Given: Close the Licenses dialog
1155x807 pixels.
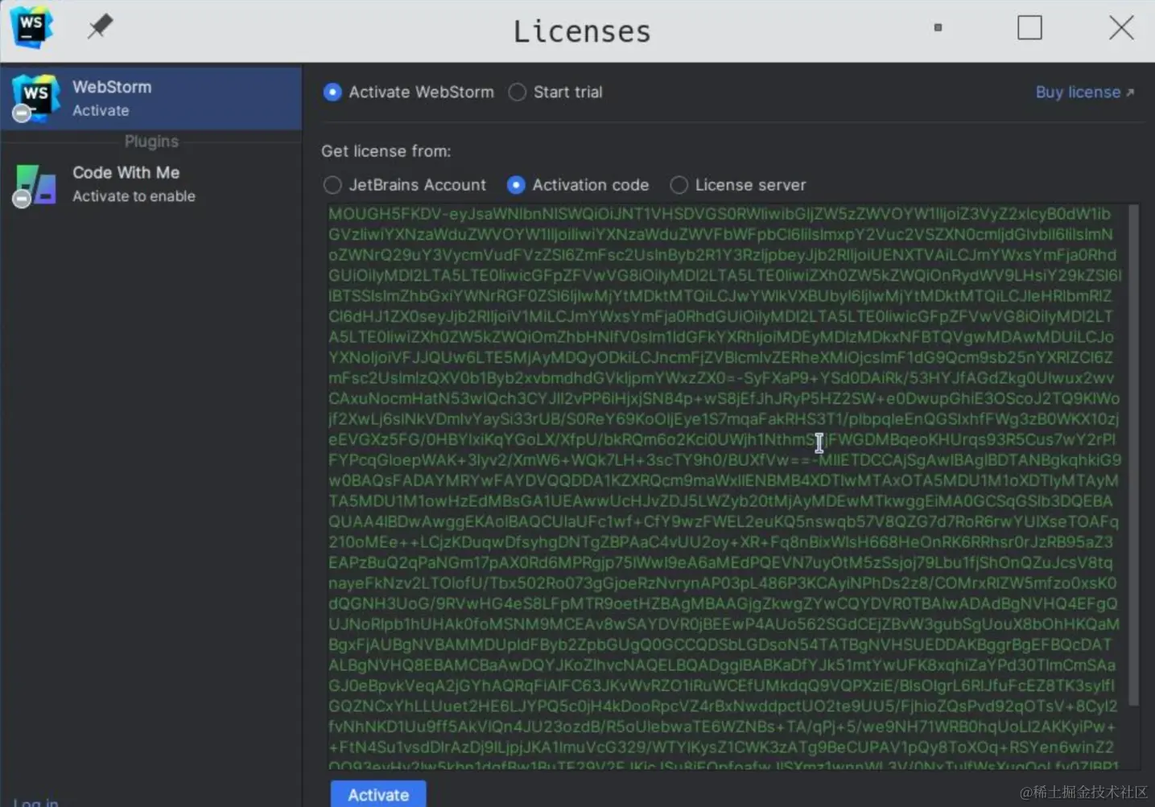Looking at the screenshot, I should click(x=1121, y=27).
